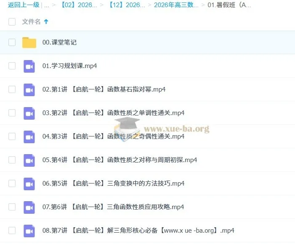
Task: Sort by 文件名 column header
Action: tap(31, 21)
